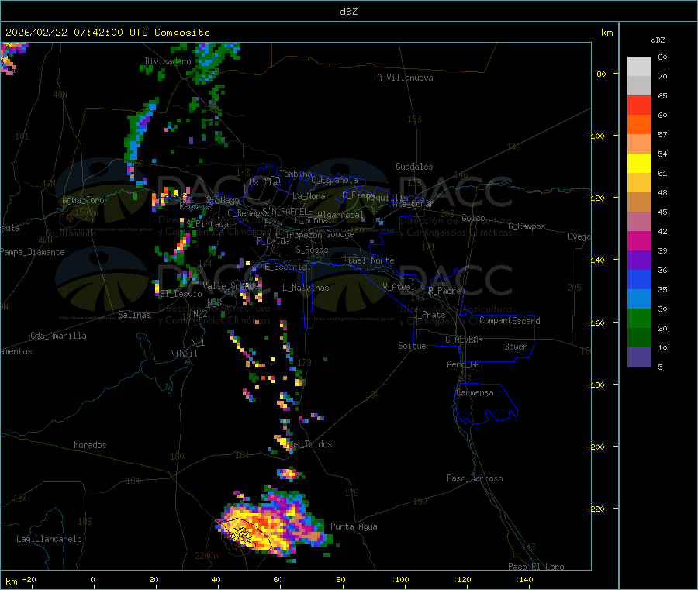698x590 pixels.
Task: Click the 'R_Padre' map label
Action: click(444, 291)
